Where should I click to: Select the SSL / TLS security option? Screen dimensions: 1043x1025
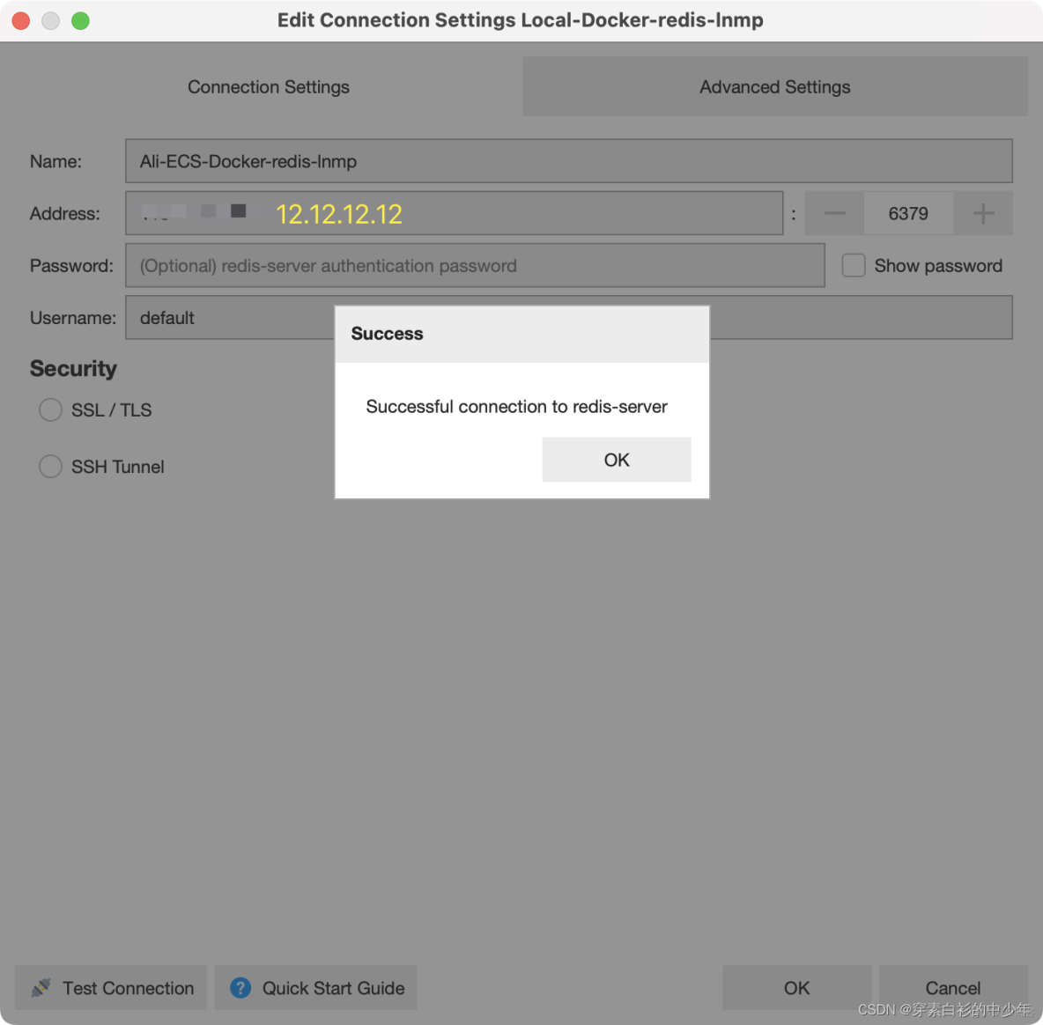(50, 409)
